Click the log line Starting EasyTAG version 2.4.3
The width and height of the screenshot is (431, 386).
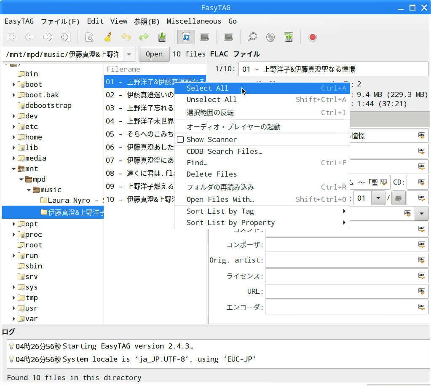point(128,346)
